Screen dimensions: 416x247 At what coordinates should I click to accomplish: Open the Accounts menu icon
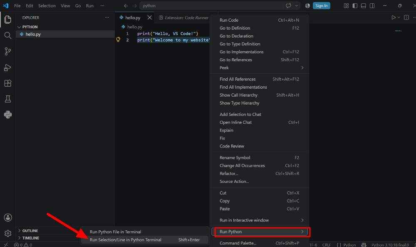pyautogui.click(x=7, y=217)
